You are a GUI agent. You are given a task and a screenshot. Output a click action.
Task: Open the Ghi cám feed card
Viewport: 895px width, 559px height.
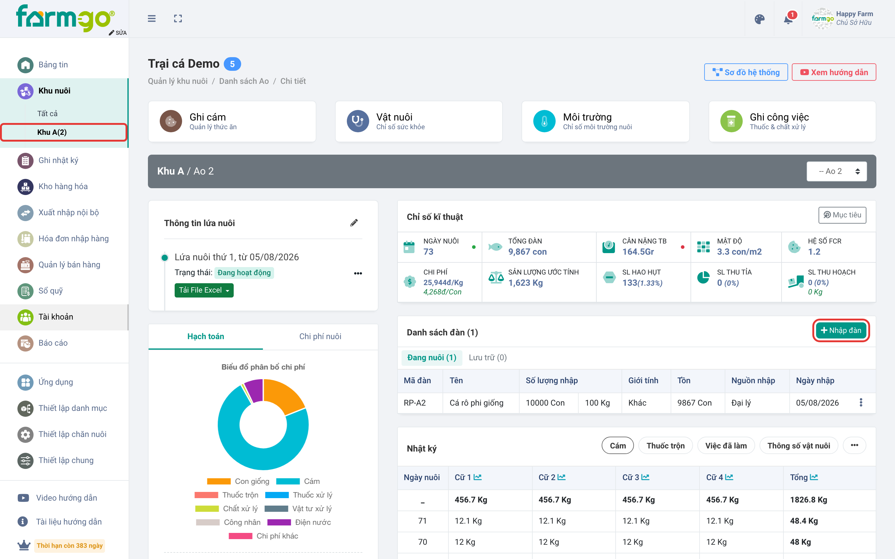click(x=232, y=121)
